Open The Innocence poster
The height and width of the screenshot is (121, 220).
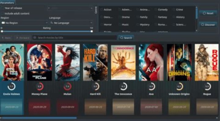coord(123,62)
